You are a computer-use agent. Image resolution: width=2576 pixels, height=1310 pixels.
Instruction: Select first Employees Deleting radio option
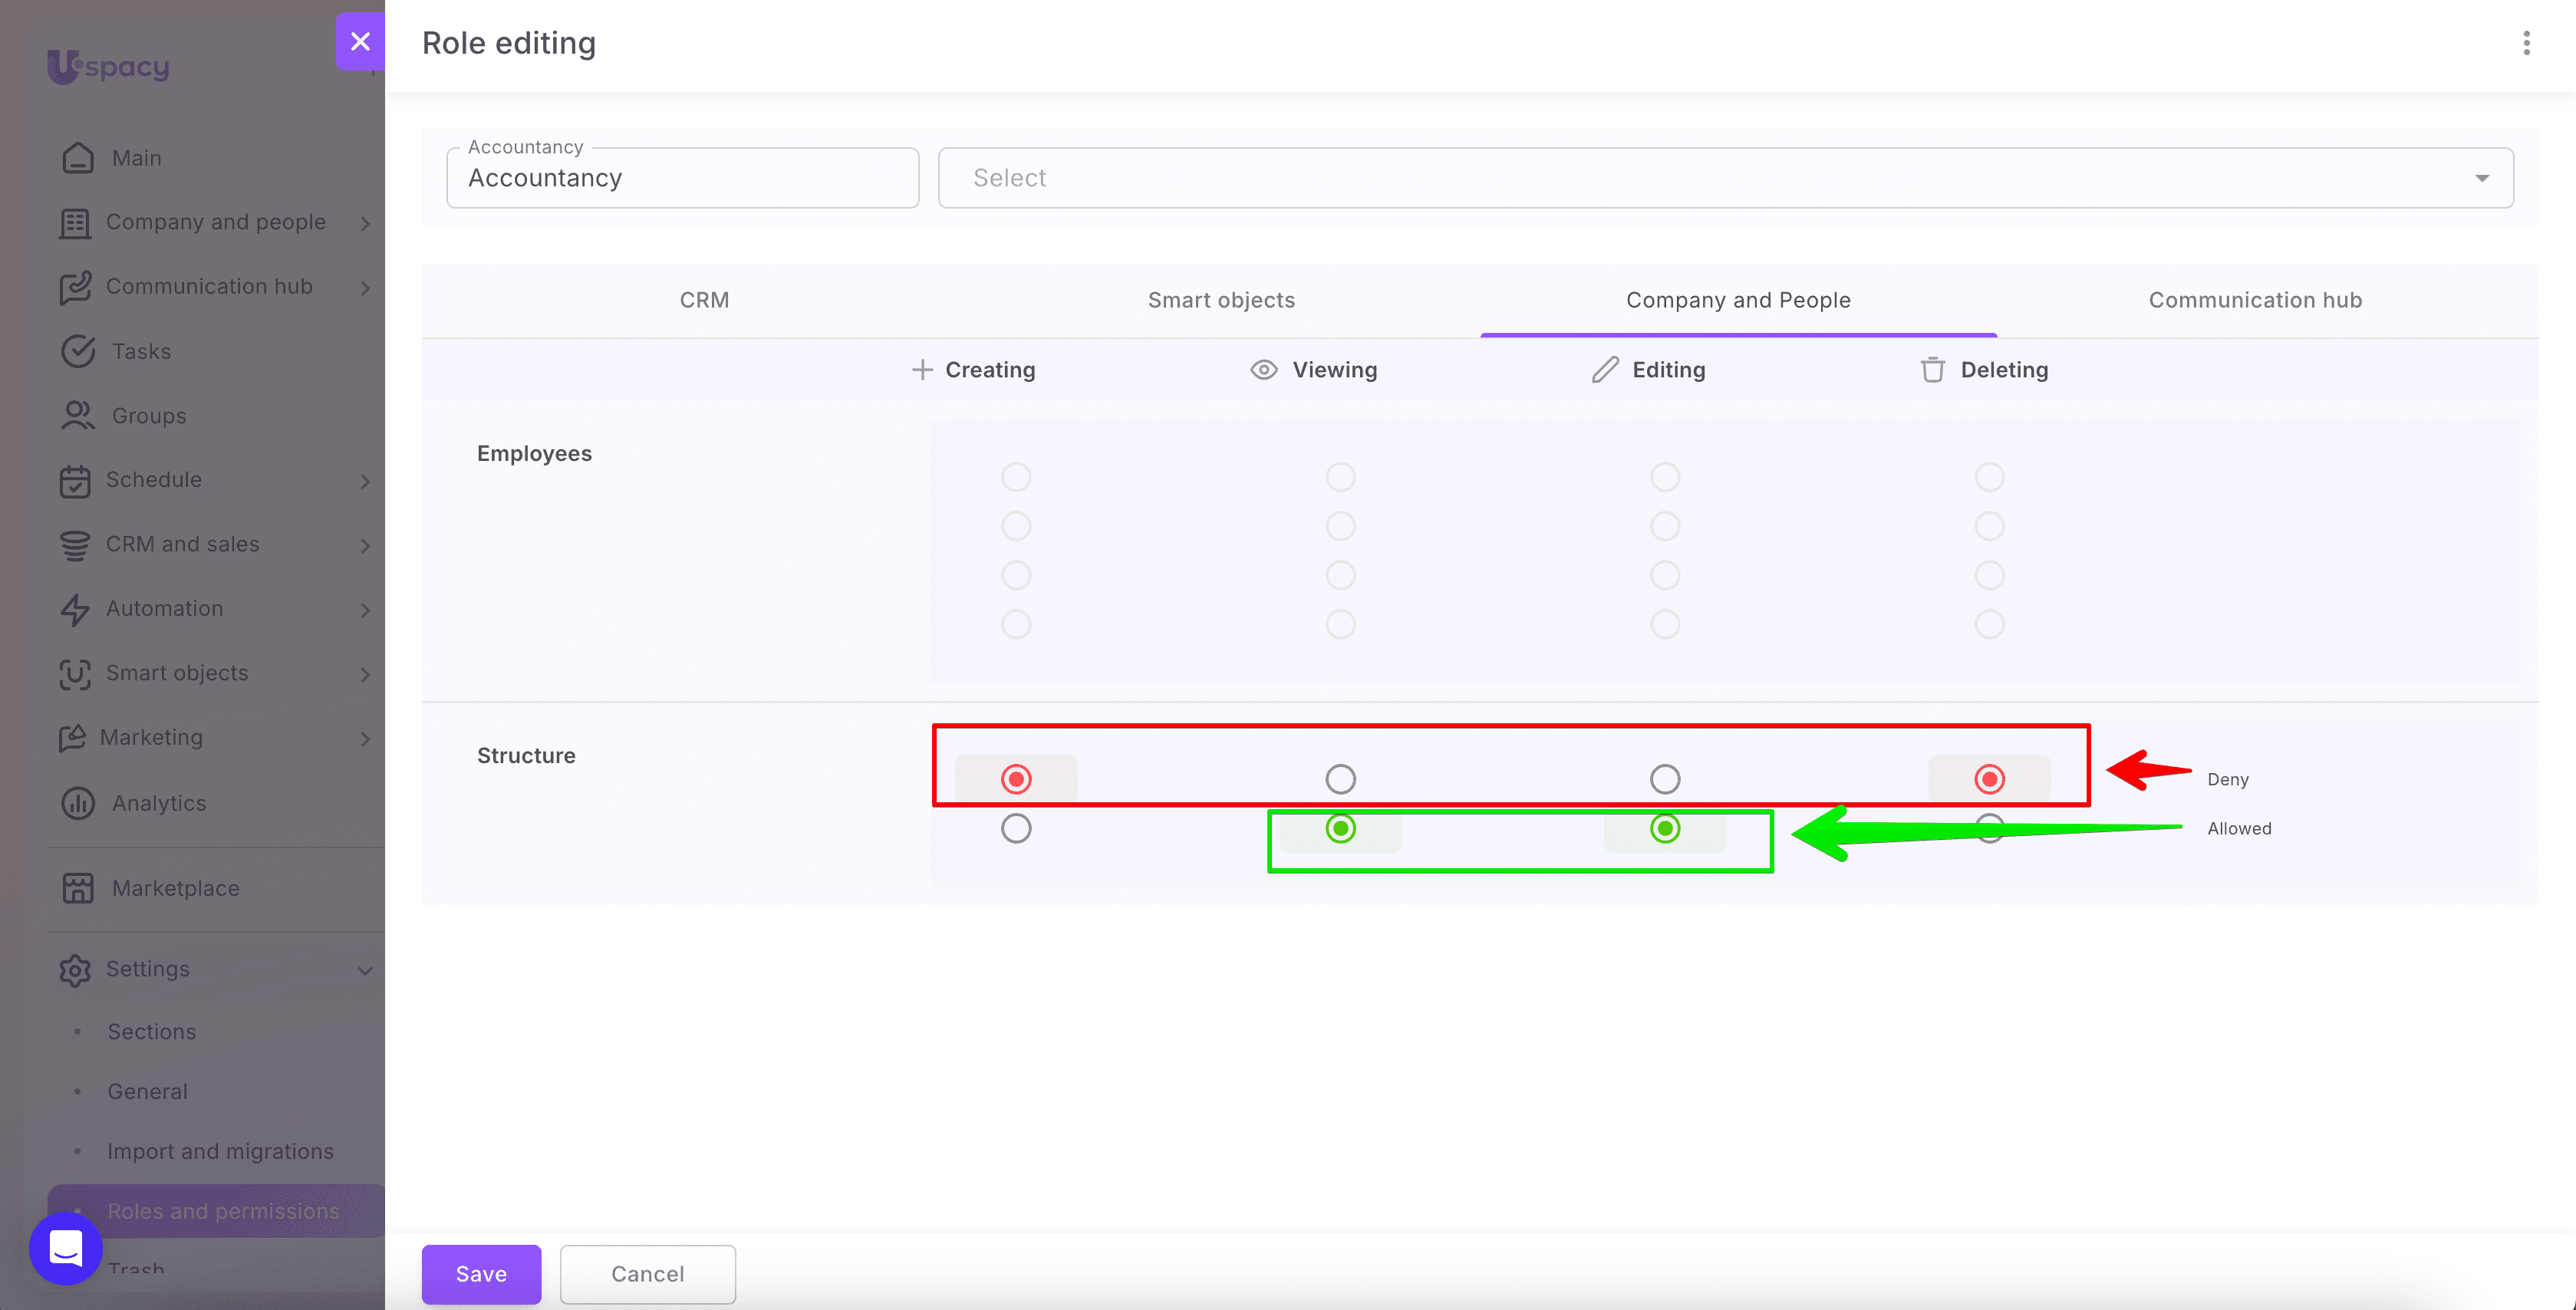coord(1989,477)
